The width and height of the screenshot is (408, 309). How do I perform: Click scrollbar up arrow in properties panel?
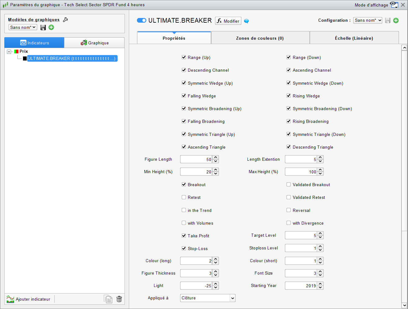(x=404, y=47)
